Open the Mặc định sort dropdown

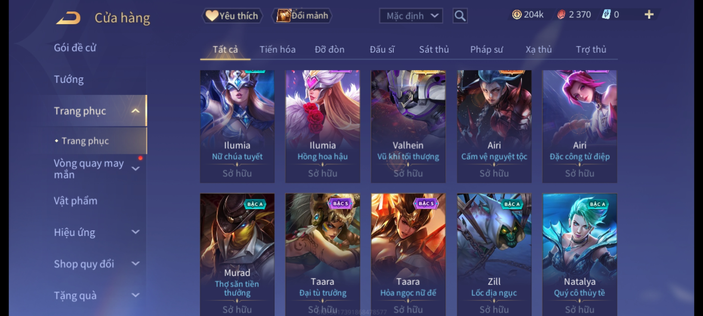(411, 16)
